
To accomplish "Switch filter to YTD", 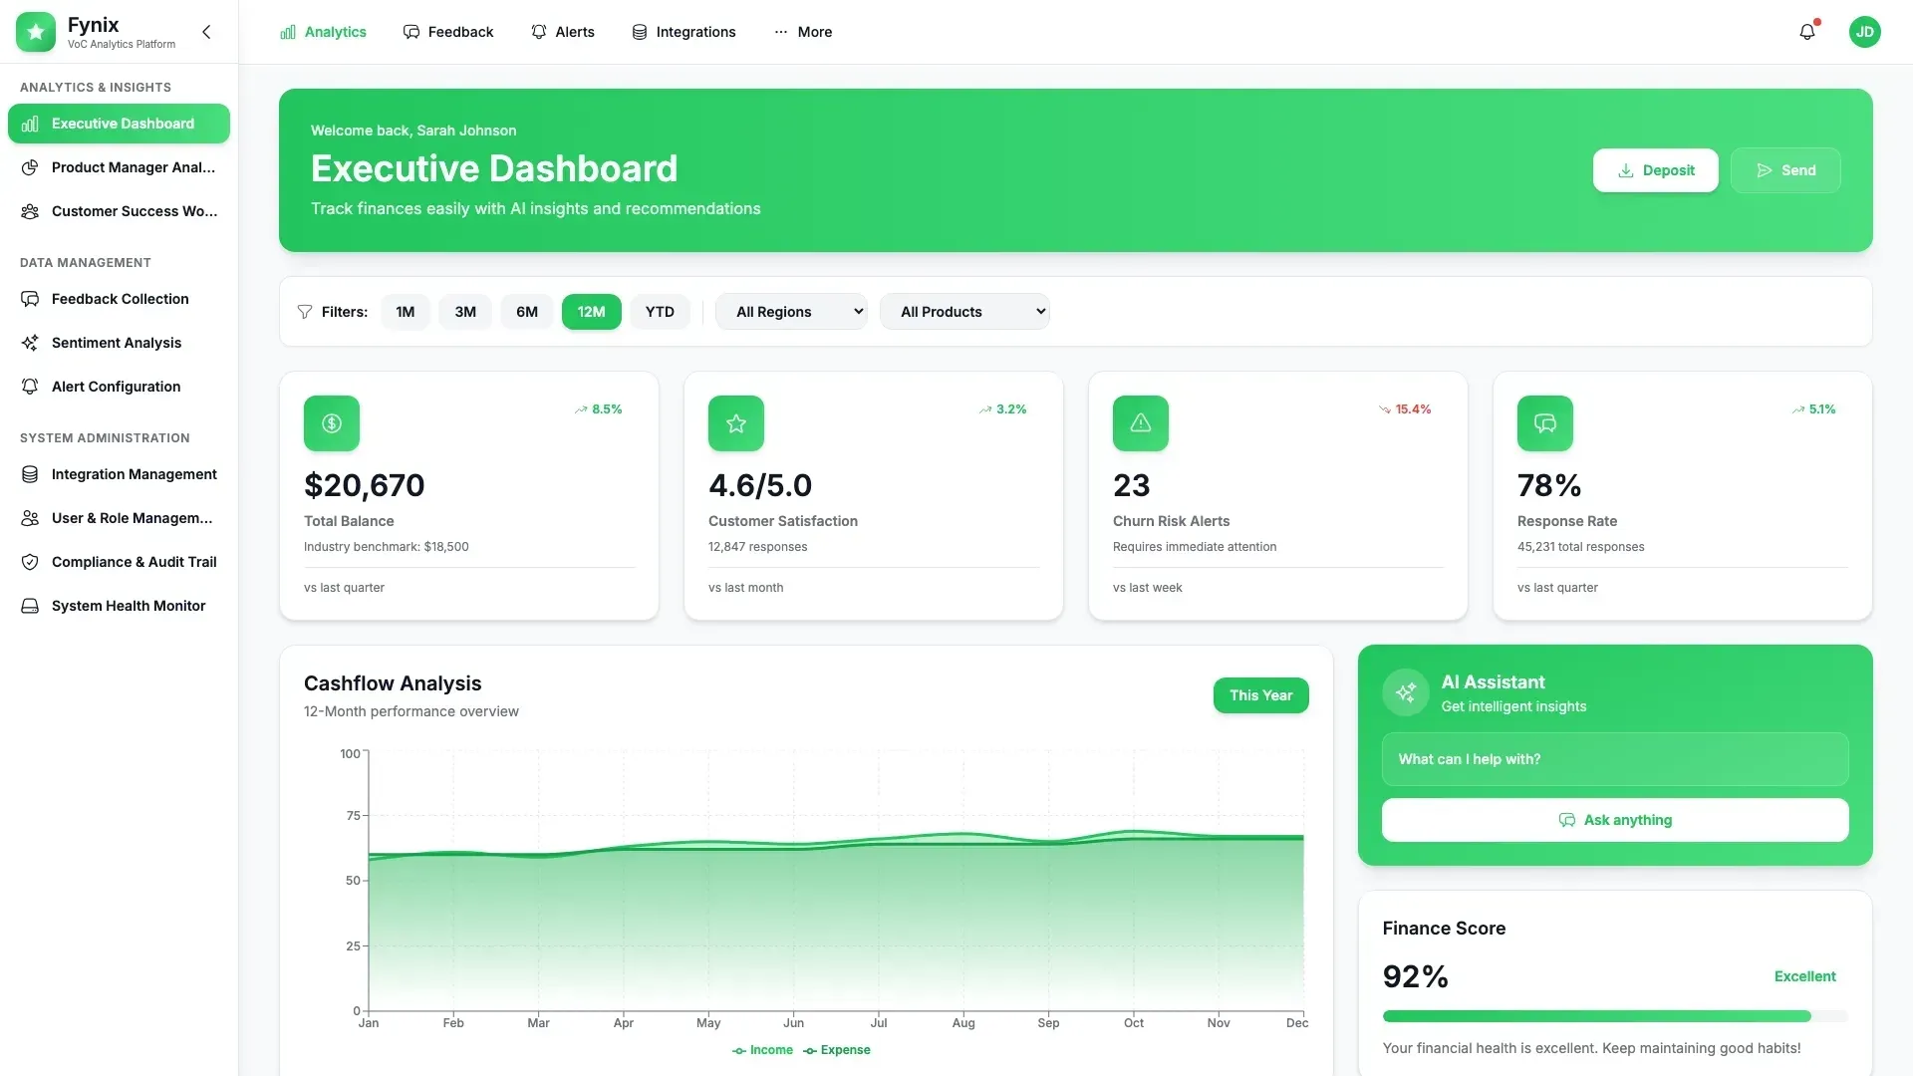I will coord(660,312).
